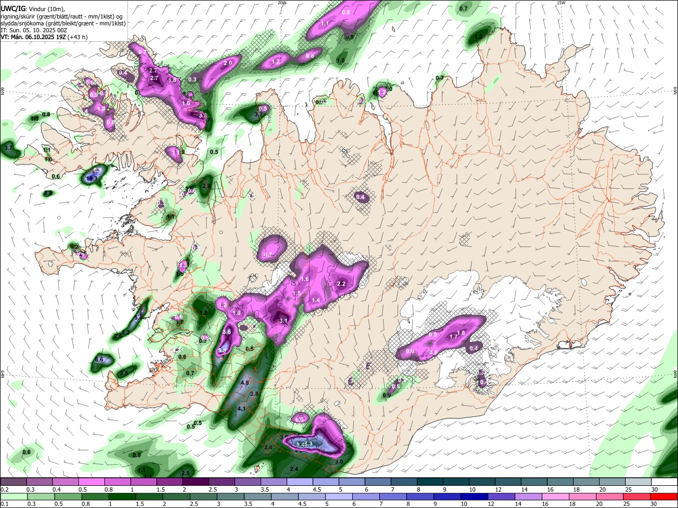
Task: Click the "15W" longitude label
Action: tap(561, 3)
